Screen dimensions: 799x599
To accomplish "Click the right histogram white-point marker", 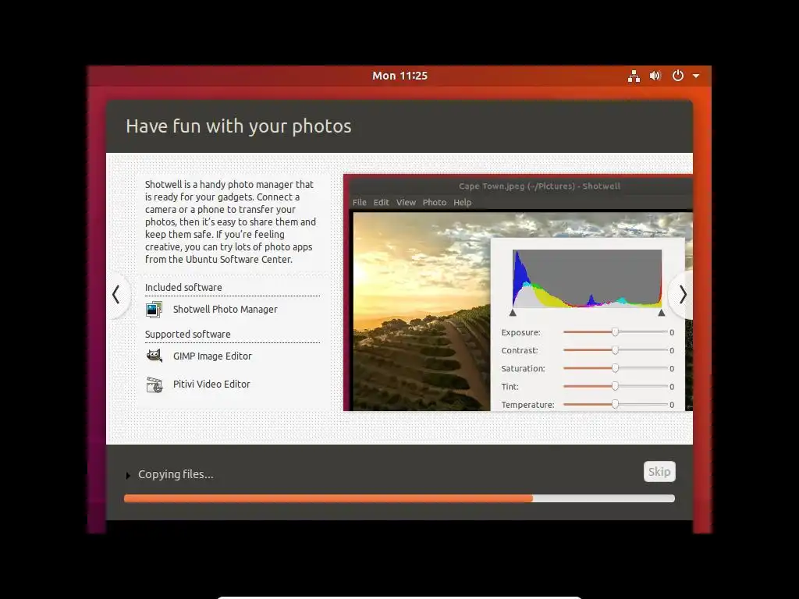I will [x=662, y=313].
